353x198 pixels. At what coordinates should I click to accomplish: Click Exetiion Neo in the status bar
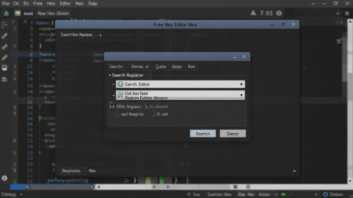point(219,195)
